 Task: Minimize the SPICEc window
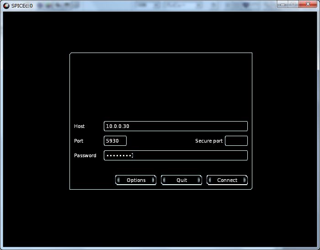(283, 4)
